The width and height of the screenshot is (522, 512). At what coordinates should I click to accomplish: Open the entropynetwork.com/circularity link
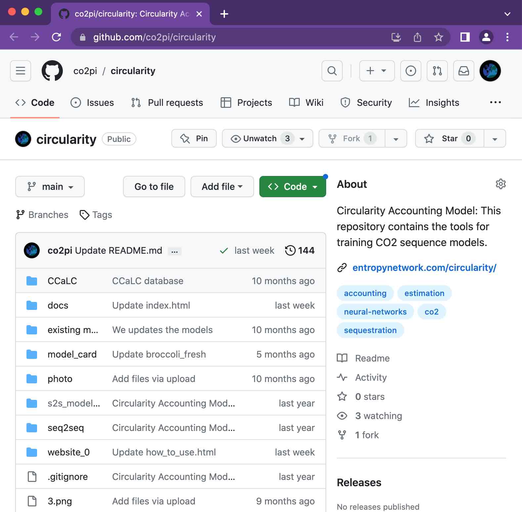point(424,268)
